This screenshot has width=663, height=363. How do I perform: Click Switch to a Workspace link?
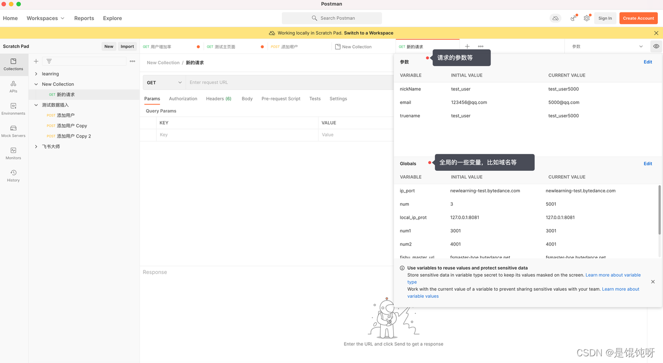[369, 33]
